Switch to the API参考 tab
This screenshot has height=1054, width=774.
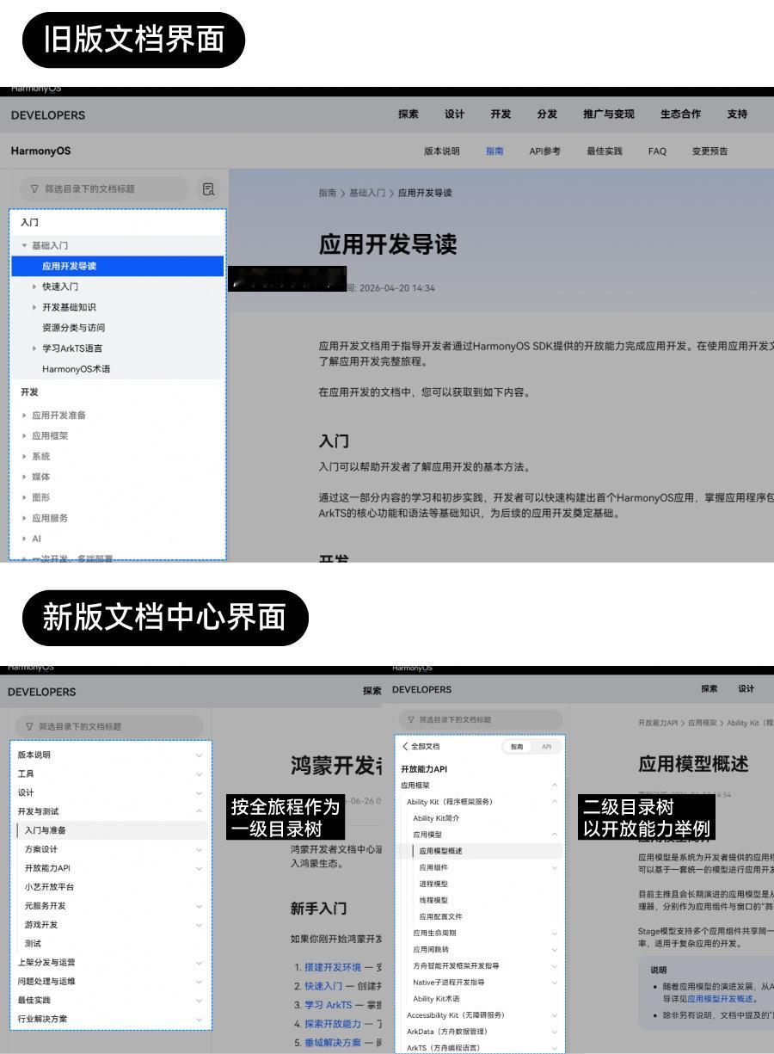544,151
